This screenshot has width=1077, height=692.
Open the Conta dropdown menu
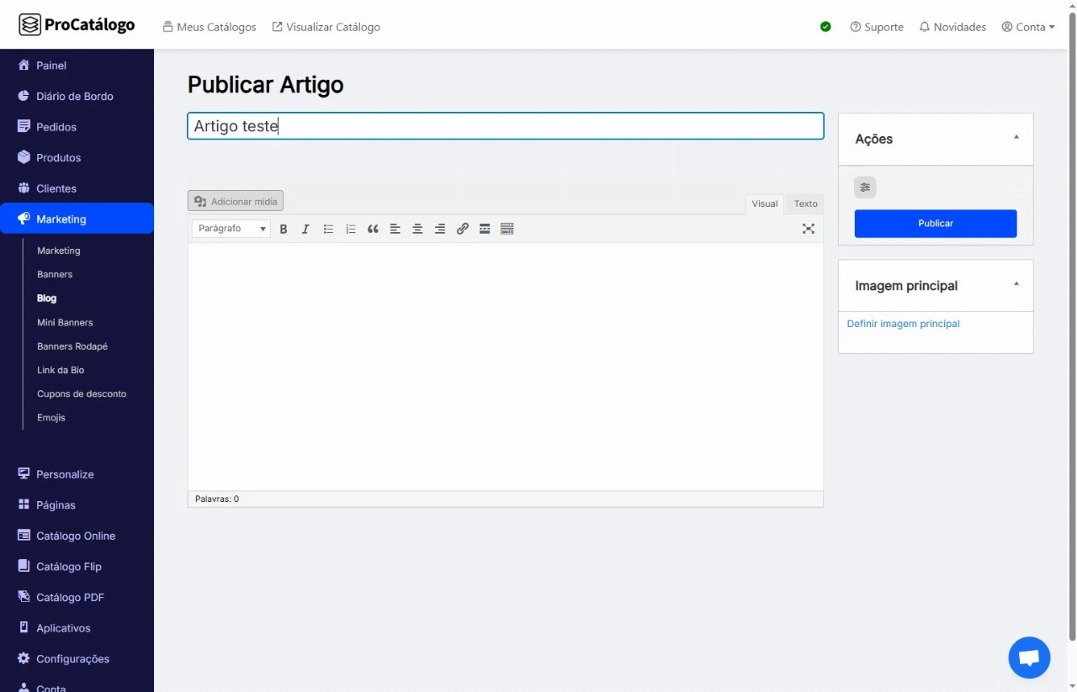click(1028, 27)
